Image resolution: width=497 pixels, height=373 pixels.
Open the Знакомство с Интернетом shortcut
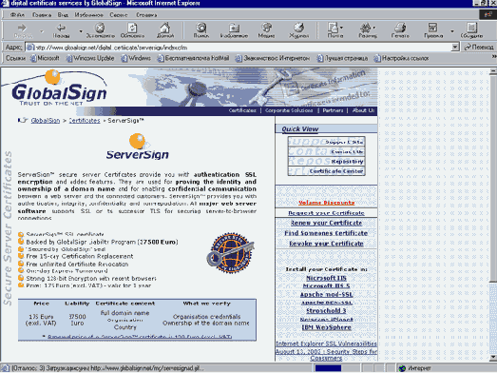(273, 58)
